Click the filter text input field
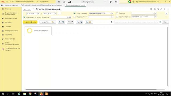The image size is (171, 96). pyautogui.click(x=137, y=22)
